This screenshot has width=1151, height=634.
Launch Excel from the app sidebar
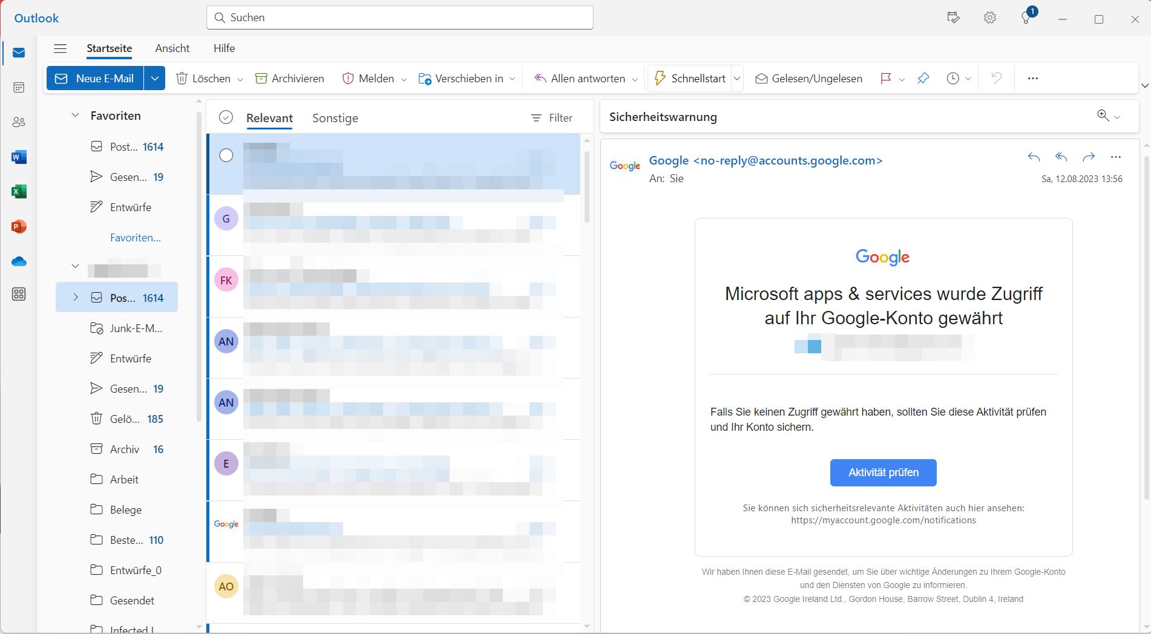coord(19,192)
